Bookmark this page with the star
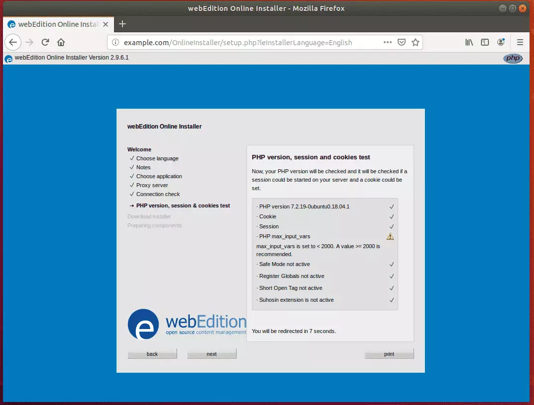Screen dimensions: 534x405 point(415,42)
